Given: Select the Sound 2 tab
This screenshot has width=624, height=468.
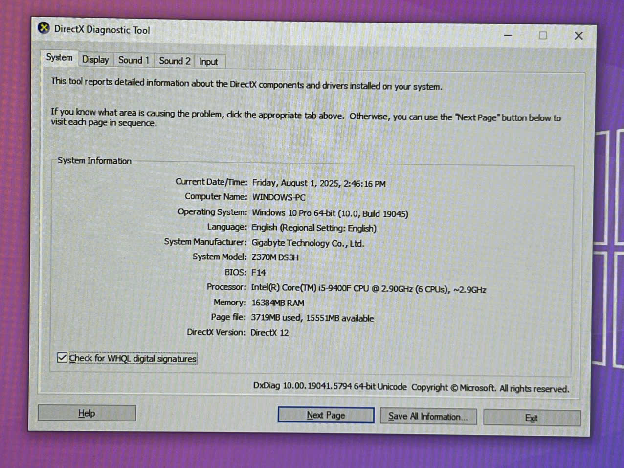Looking at the screenshot, I should click(175, 61).
